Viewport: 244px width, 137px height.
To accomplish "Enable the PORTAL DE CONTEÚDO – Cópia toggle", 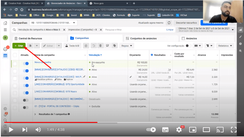I will [26, 108].
